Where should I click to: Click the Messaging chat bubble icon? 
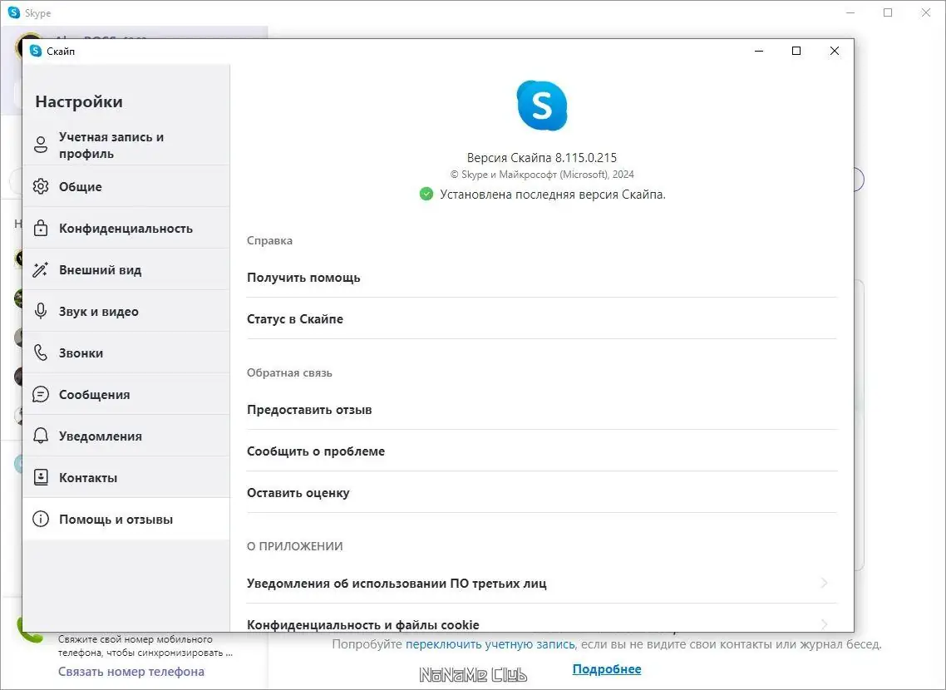pos(41,394)
